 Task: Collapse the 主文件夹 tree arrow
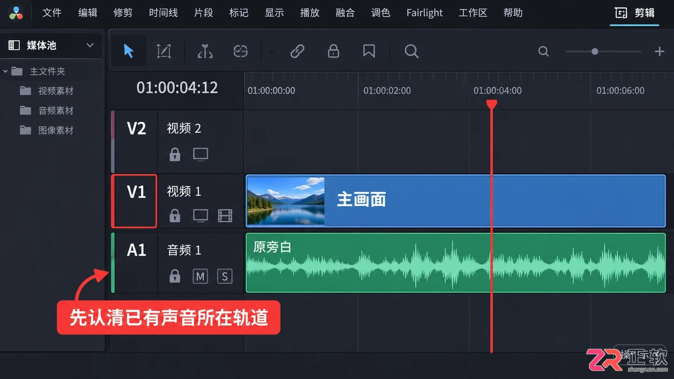pos(6,72)
